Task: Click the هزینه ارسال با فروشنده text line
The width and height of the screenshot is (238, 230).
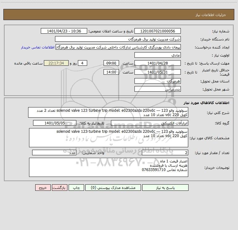Action: (168, 165)
